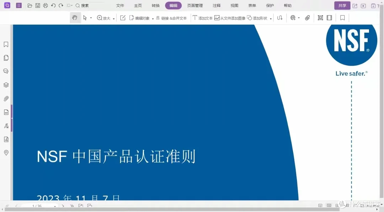Click the paperclip attachment toolbar icon
Image resolution: width=384 pixels, height=212 pixels.
click(307, 18)
